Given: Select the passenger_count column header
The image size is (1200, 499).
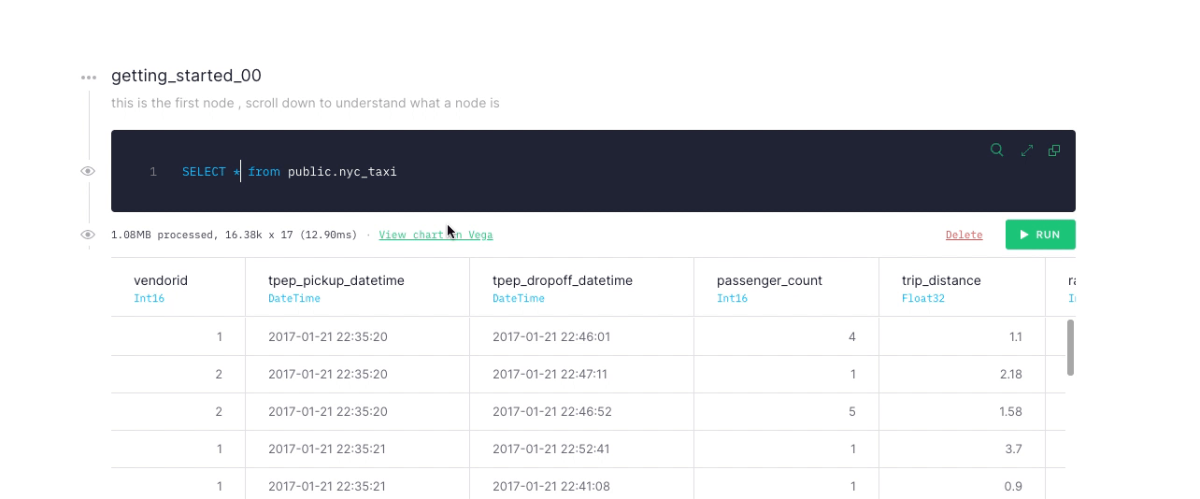Looking at the screenshot, I should pyautogui.click(x=769, y=280).
